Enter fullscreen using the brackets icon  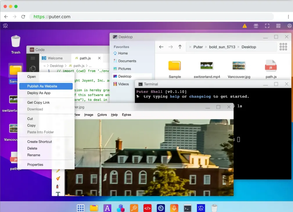coord(267,26)
